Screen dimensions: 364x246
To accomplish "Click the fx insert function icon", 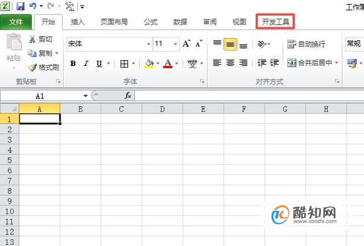I will [x=128, y=95].
